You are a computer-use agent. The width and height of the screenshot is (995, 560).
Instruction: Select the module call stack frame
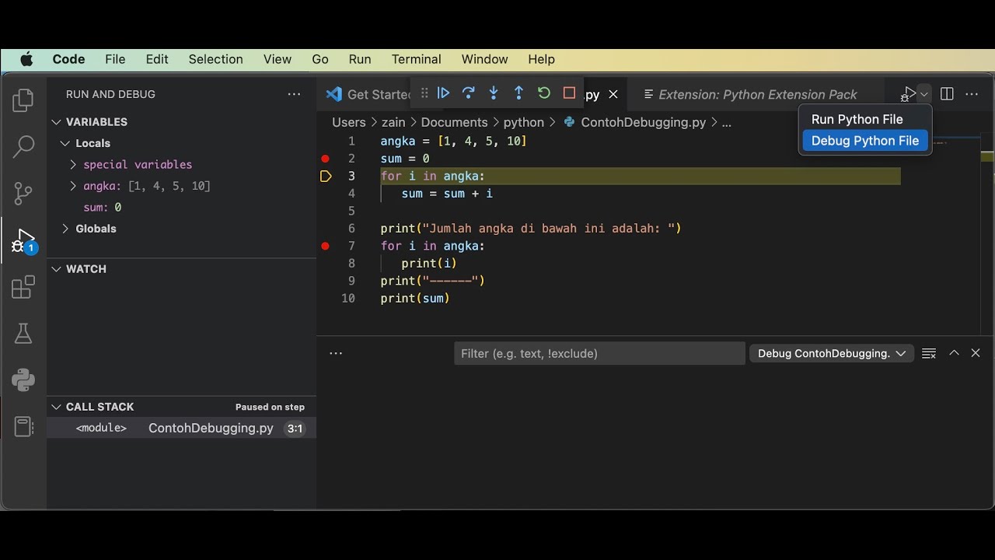tap(182, 429)
